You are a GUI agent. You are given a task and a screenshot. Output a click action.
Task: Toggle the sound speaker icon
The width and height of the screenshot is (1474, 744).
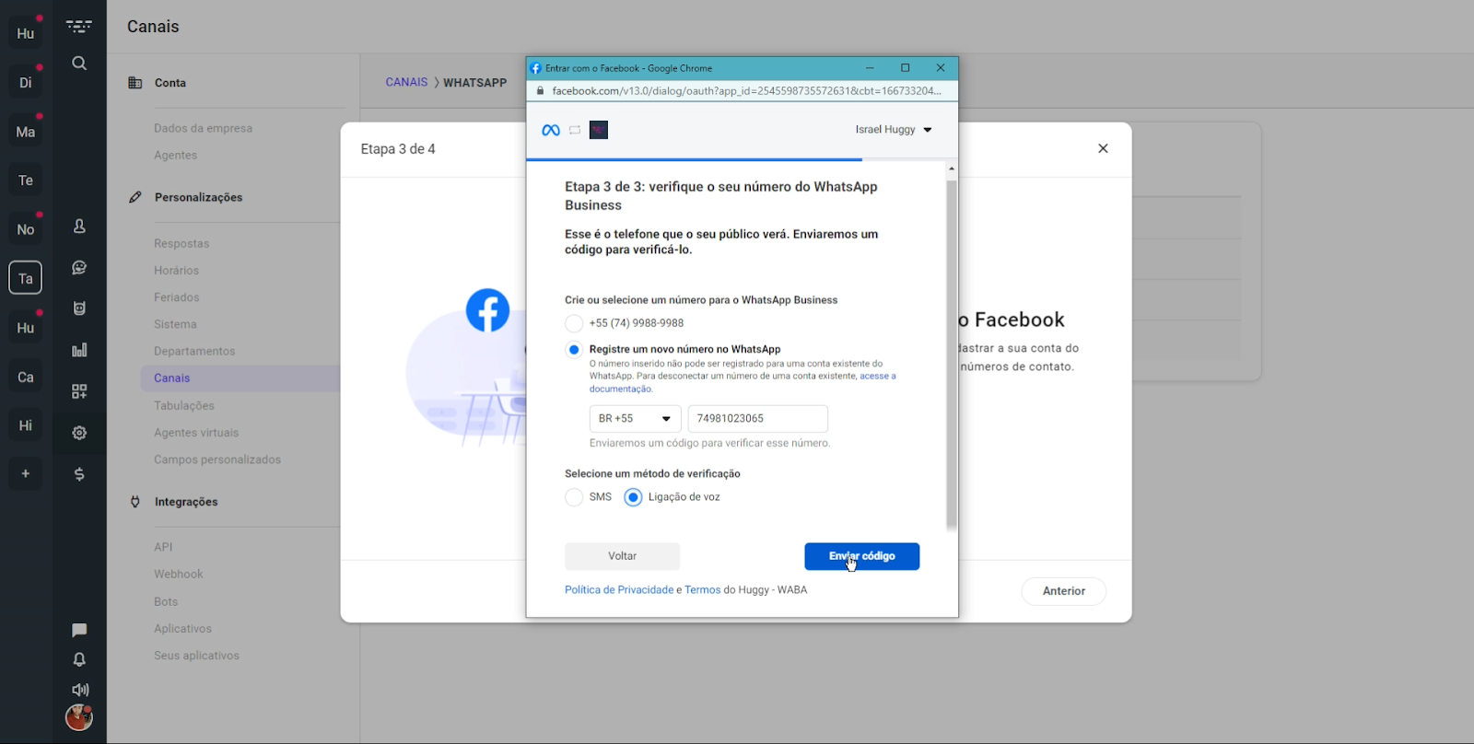tap(80, 690)
